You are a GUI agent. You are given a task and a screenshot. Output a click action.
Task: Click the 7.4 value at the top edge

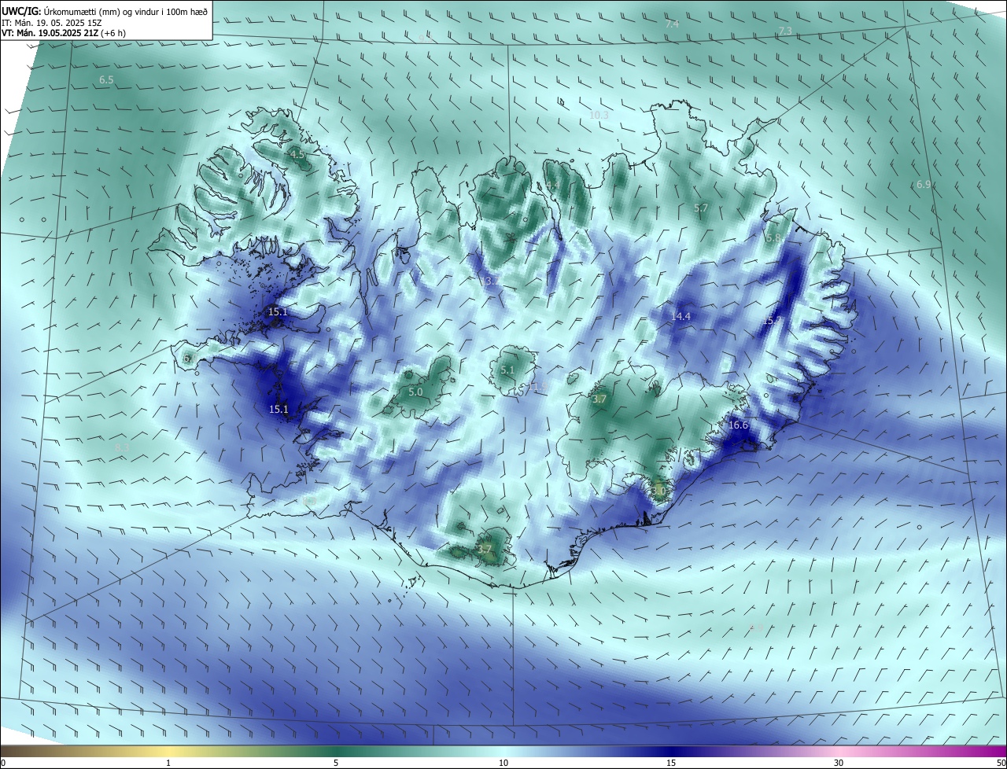coord(672,24)
